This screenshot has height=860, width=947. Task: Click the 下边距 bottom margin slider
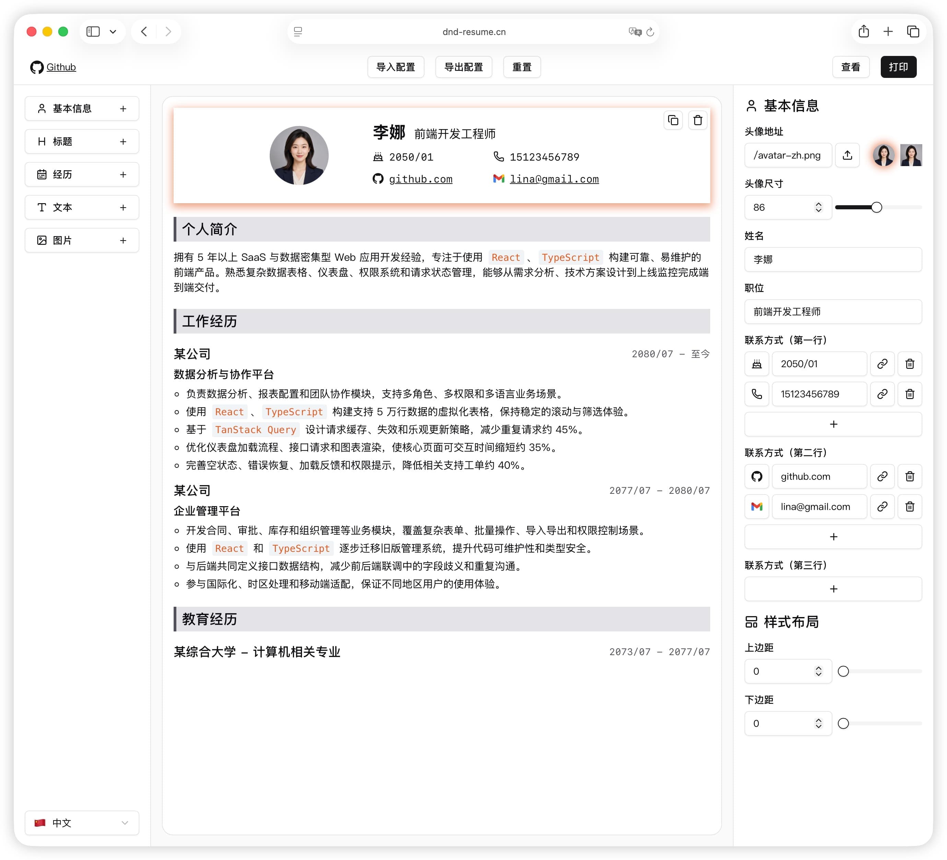point(879,723)
